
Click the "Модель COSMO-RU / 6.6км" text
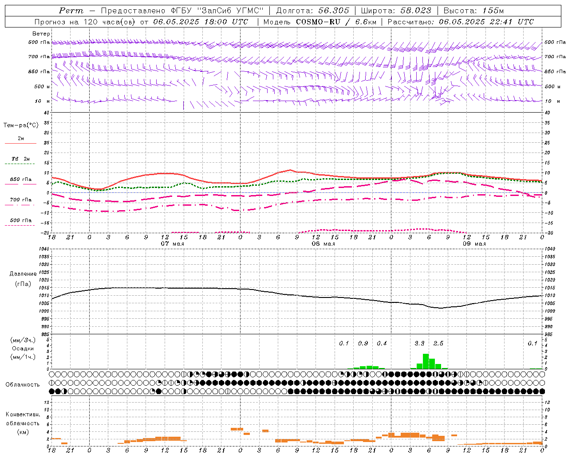click(321, 22)
